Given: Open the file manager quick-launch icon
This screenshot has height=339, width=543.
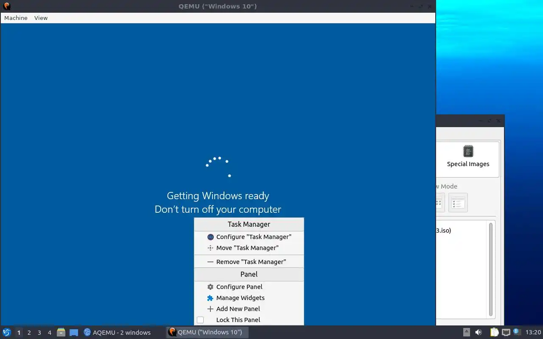Looking at the screenshot, I should (61, 332).
